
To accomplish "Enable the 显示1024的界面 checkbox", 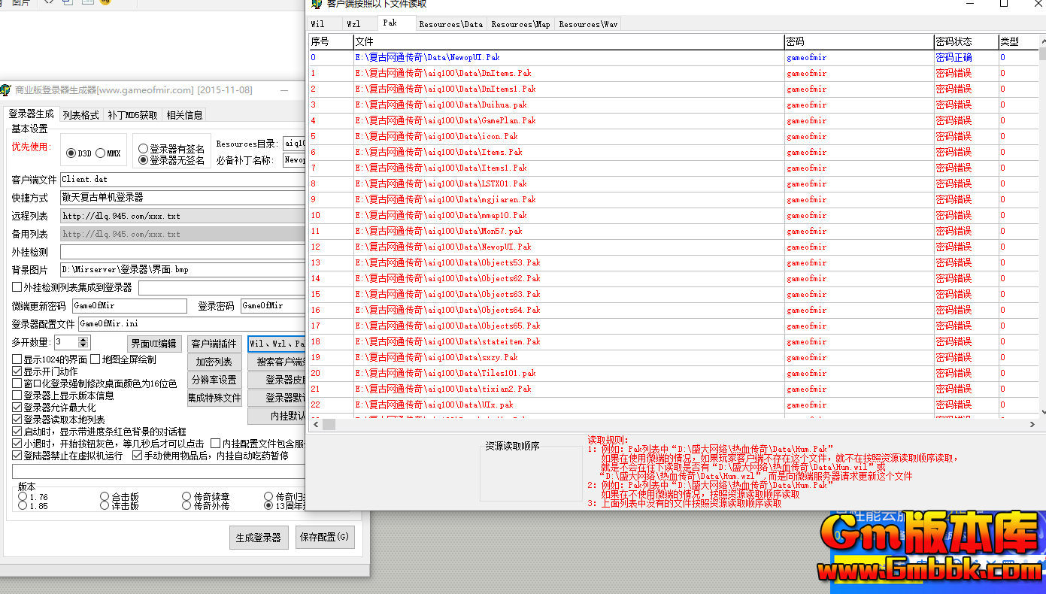I will pyautogui.click(x=17, y=359).
